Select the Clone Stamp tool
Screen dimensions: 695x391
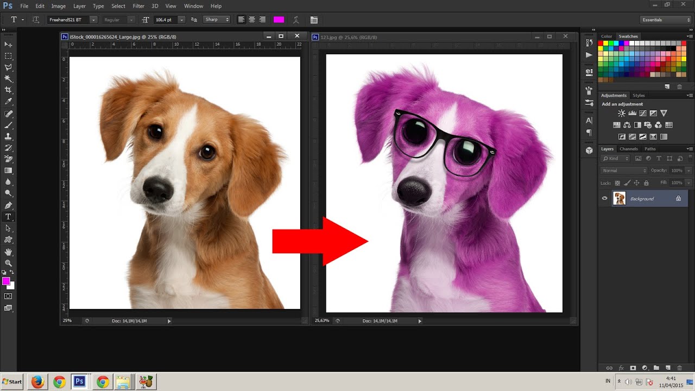(x=8, y=137)
